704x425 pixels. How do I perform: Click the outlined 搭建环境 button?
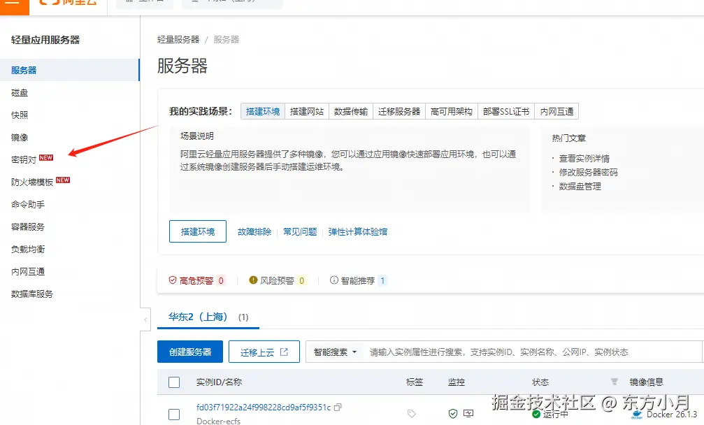click(198, 231)
